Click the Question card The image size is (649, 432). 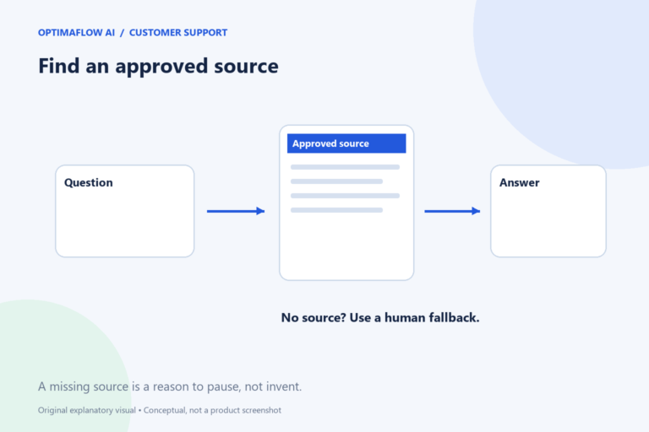(124, 211)
